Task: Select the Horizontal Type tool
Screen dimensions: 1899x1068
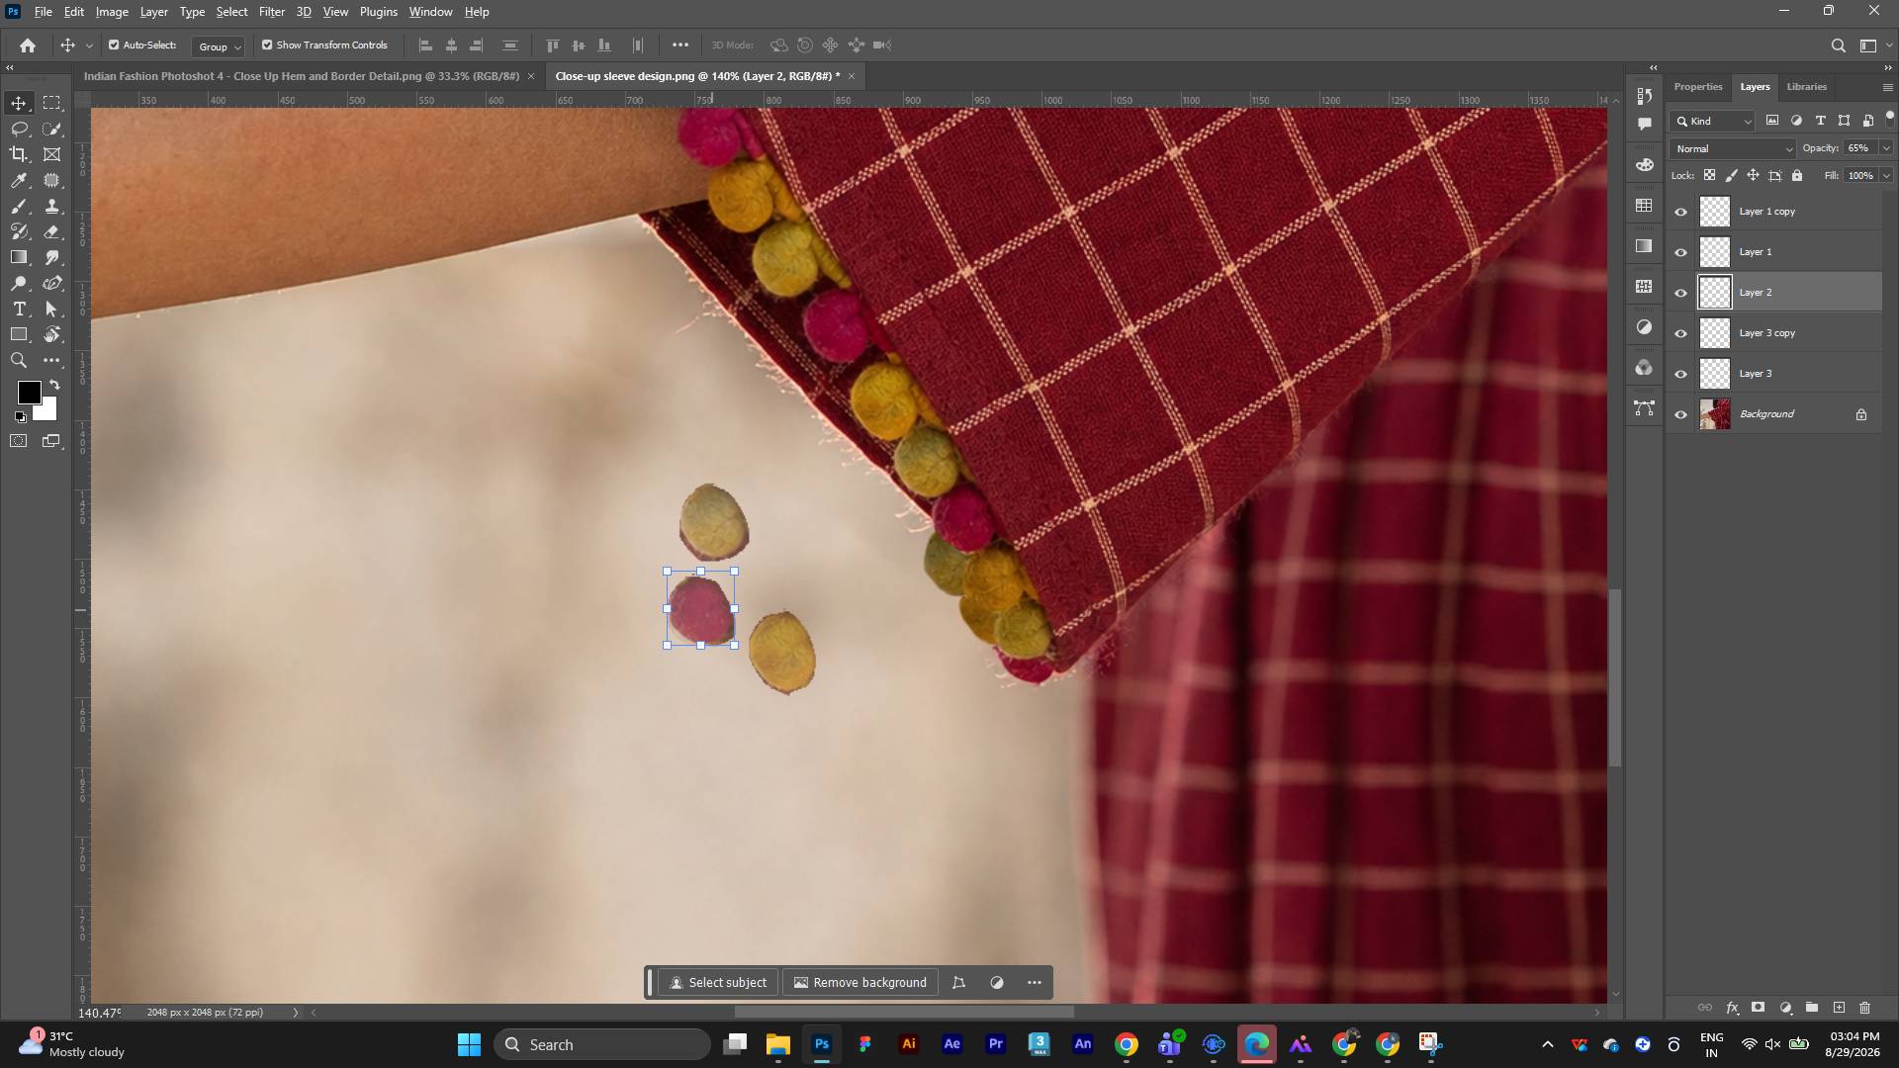Action: [19, 310]
